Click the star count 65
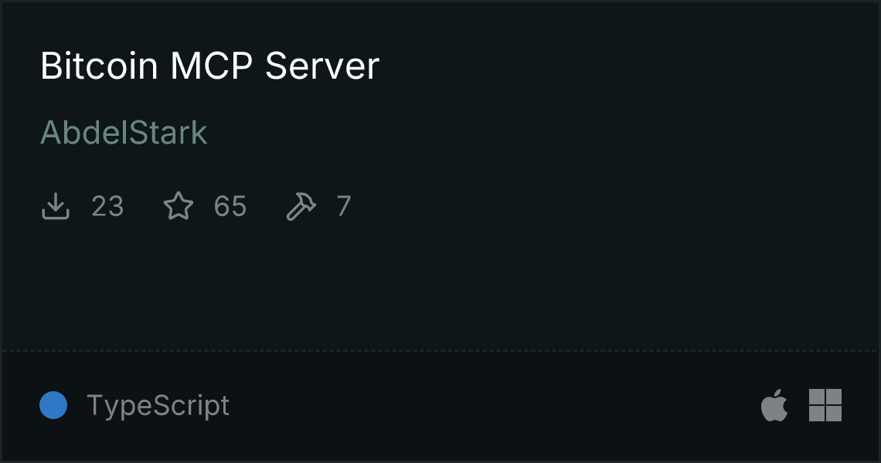This screenshot has height=463, width=881. click(x=230, y=206)
